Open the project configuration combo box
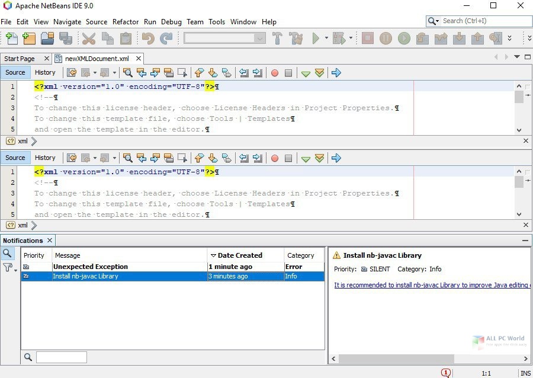 224,38
